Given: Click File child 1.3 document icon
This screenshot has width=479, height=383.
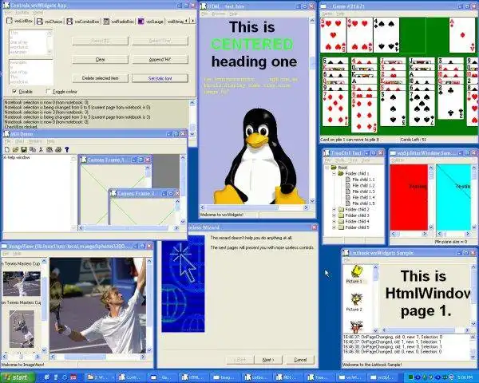Looking at the screenshot, I should tap(348, 191).
